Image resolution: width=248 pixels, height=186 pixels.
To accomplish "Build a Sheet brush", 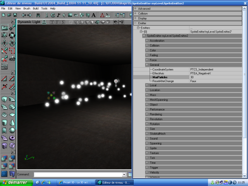I will click(x=12, y=115).
